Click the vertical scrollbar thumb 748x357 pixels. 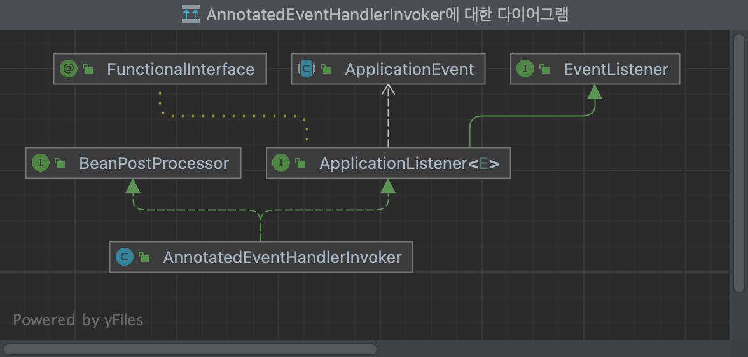(739, 163)
